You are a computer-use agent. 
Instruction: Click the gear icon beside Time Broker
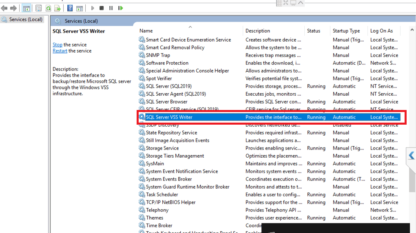(x=142, y=225)
